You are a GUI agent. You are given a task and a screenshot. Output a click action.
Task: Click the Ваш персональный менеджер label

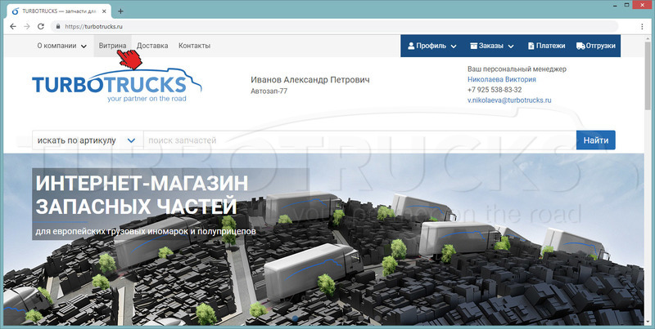pos(517,69)
